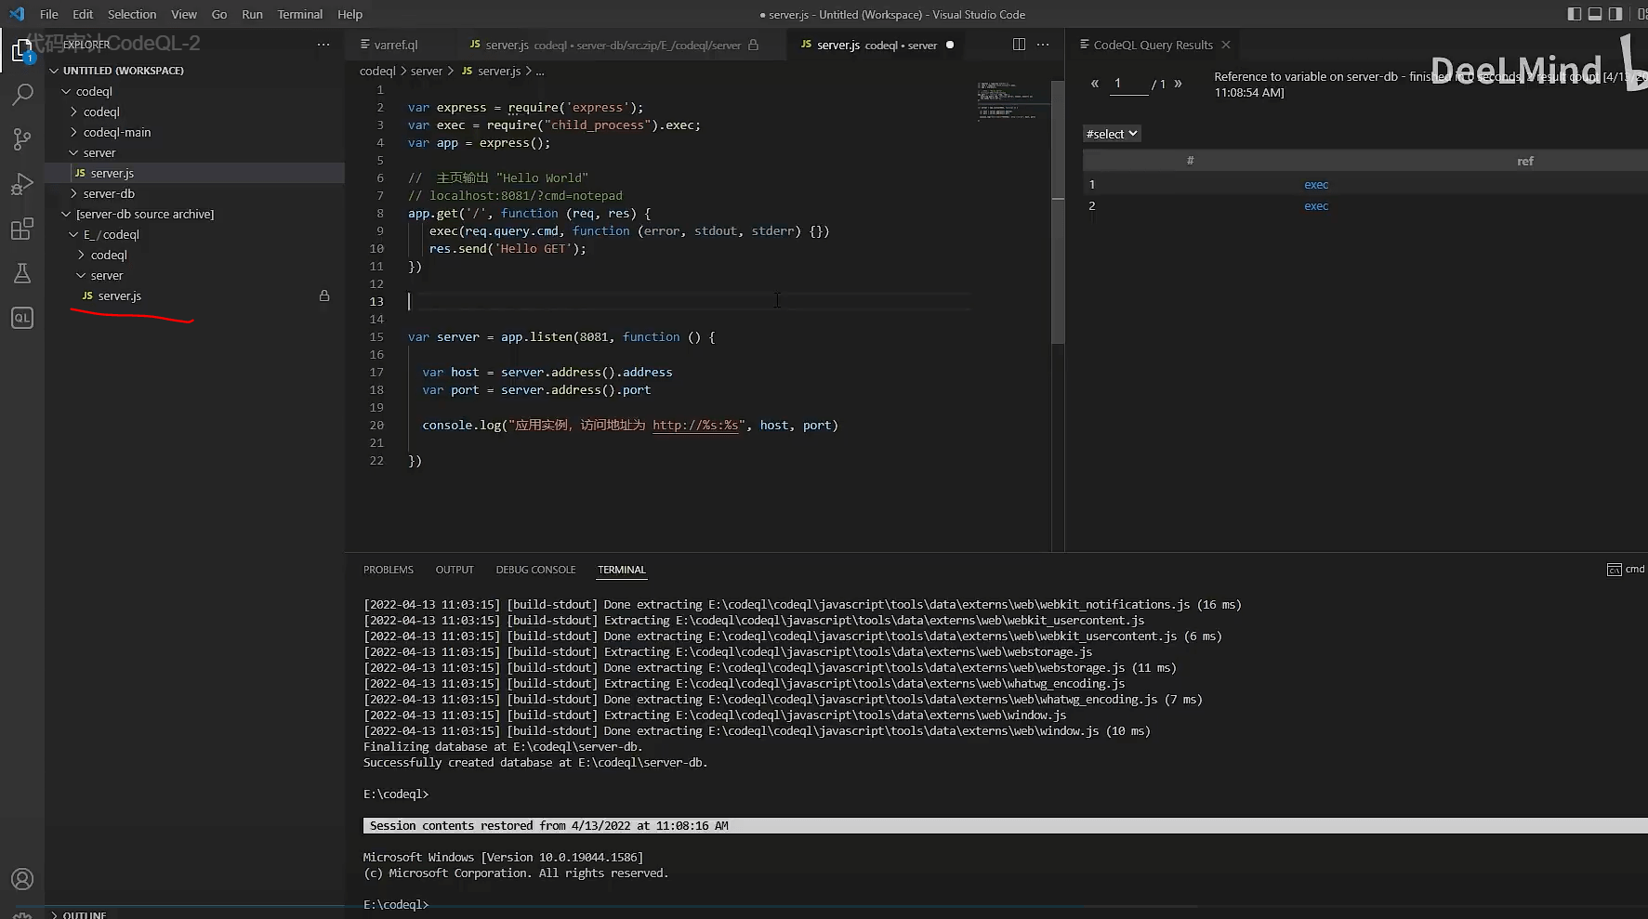1648x919 pixels.
Task: Open the Source Control view
Action: 22,139
